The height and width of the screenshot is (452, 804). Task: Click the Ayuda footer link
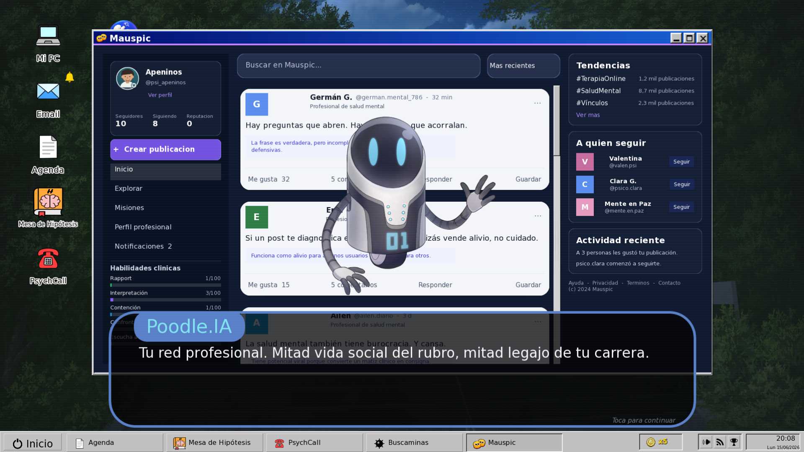click(576, 283)
